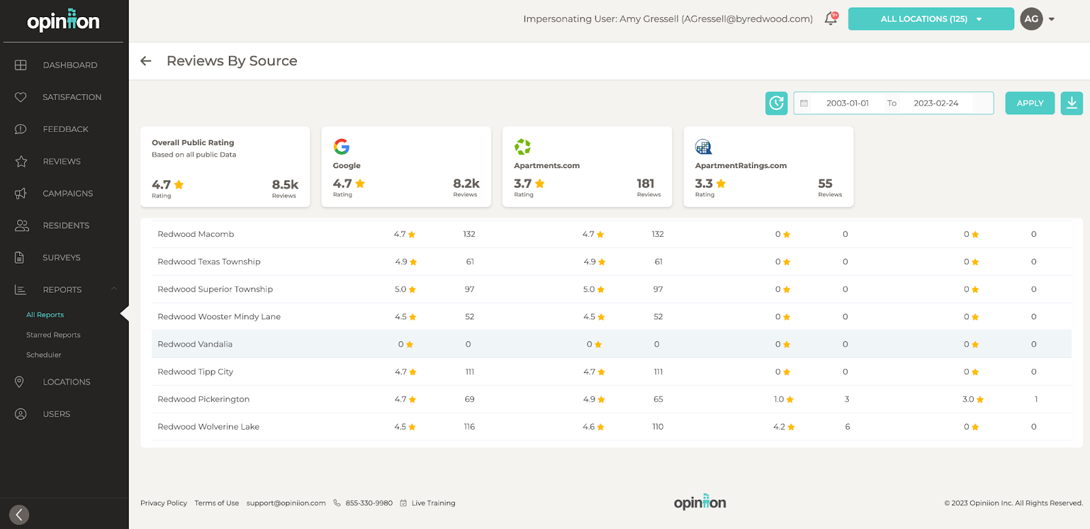Viewport: 1090px width, 529px height.
Task: Collapse the sidebar with the round chevron button
Action: [19, 515]
